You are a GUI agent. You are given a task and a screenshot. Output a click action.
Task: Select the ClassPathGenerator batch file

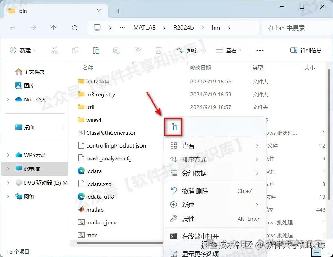click(x=107, y=133)
